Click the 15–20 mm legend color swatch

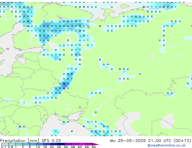(47, 144)
